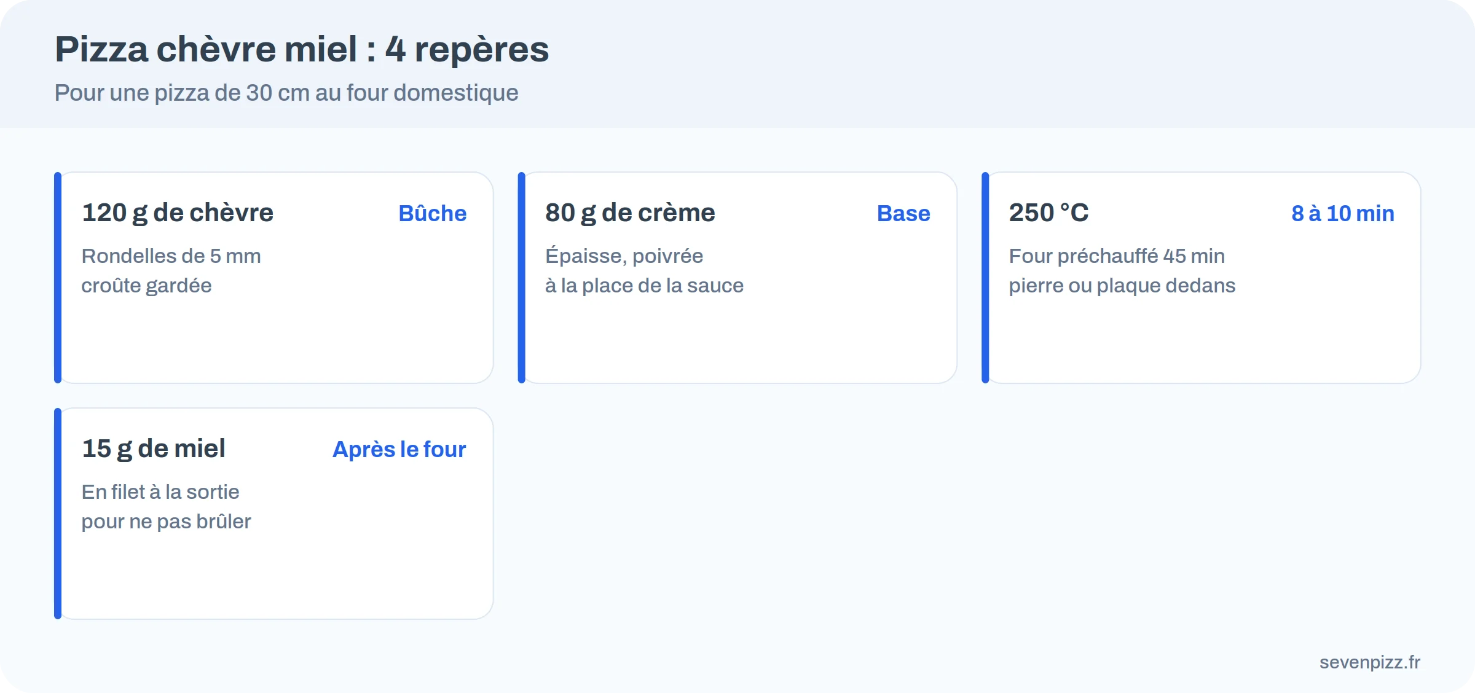Click the 'sevenpizz.fr' footer text

tap(1370, 662)
